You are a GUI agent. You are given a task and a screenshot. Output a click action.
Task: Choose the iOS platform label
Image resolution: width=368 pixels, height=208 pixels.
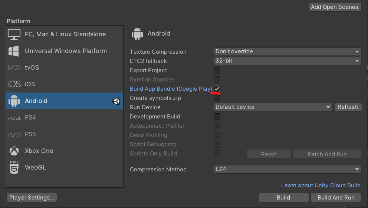tap(30, 84)
